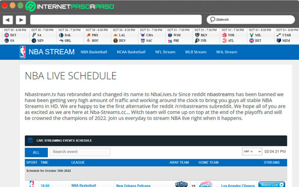The height and width of the screenshot is (187, 299).
Task: Click the IND Pacers team logo
Action: pyautogui.click(x=197, y=41)
